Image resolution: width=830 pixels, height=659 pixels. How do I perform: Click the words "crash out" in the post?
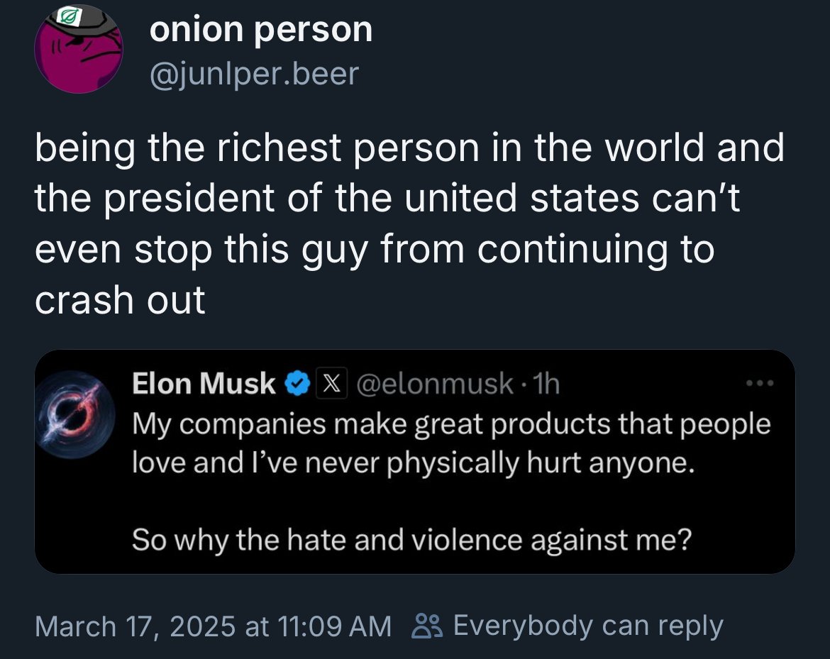(120, 301)
